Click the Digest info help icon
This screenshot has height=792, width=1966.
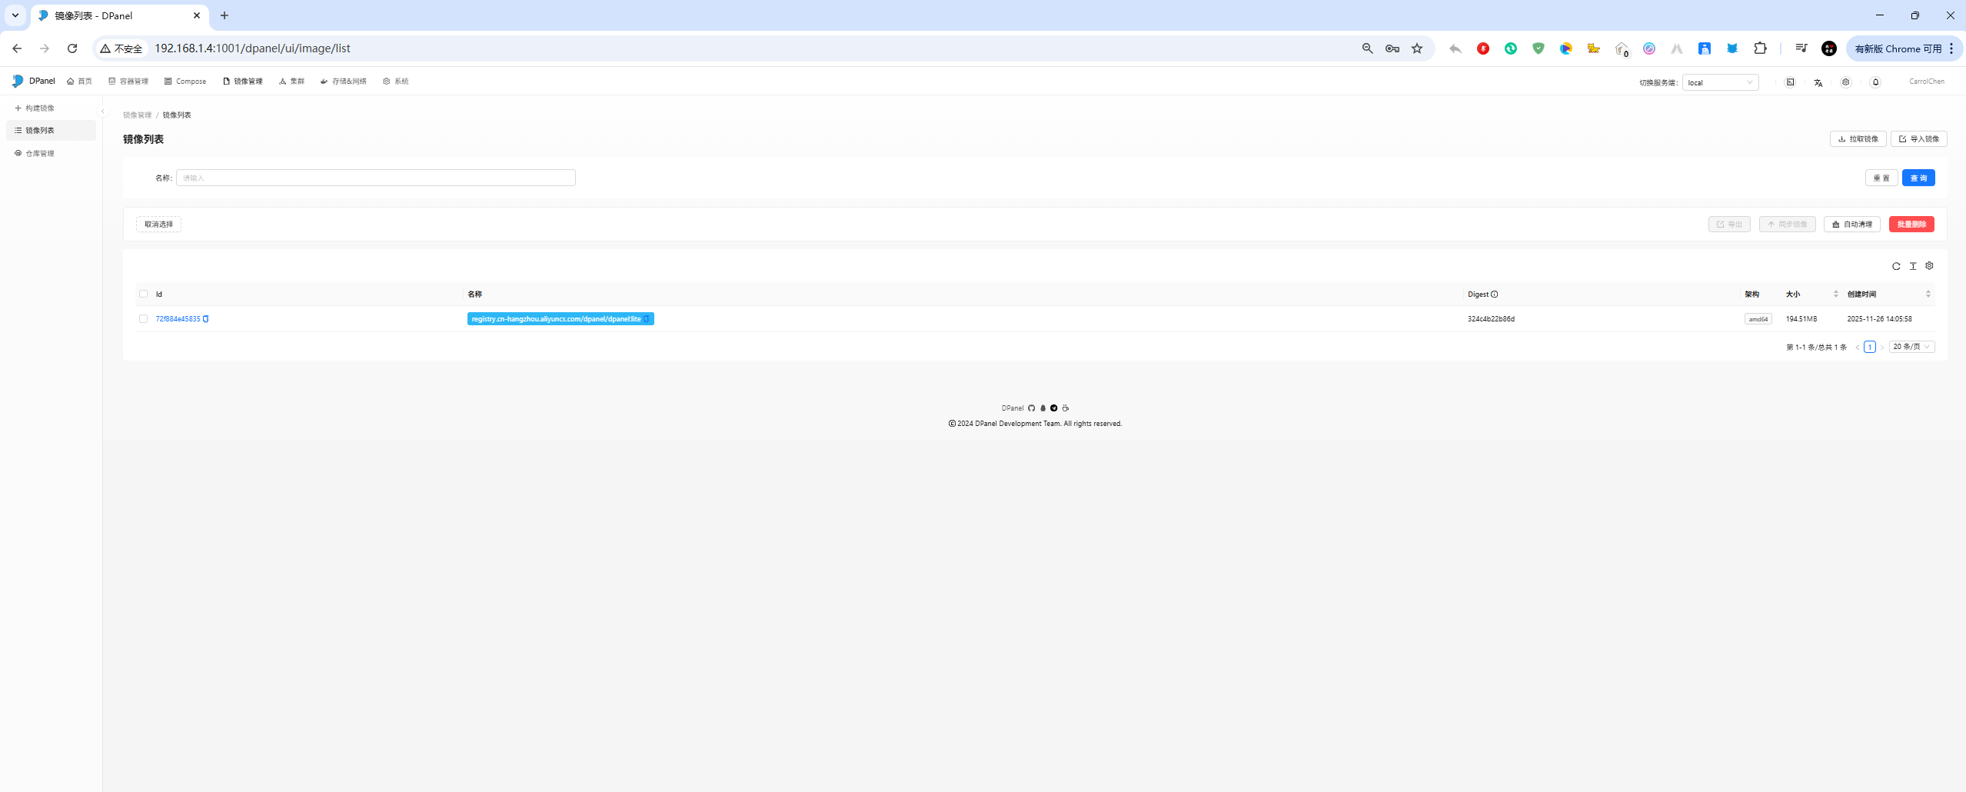click(x=1494, y=295)
